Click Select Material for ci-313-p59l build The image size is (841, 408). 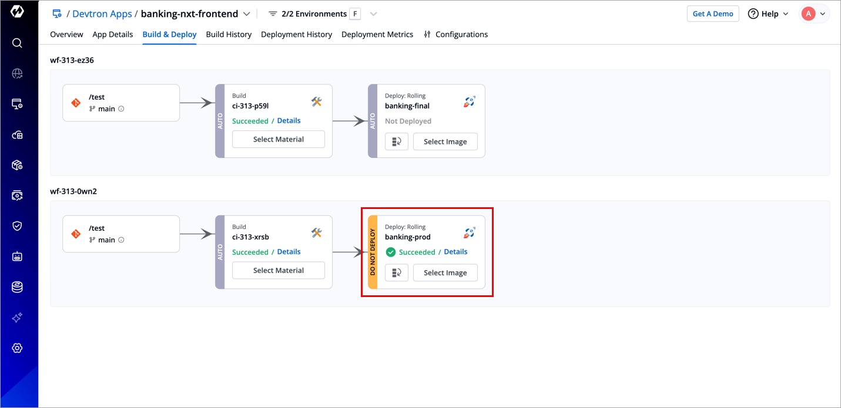tap(278, 139)
